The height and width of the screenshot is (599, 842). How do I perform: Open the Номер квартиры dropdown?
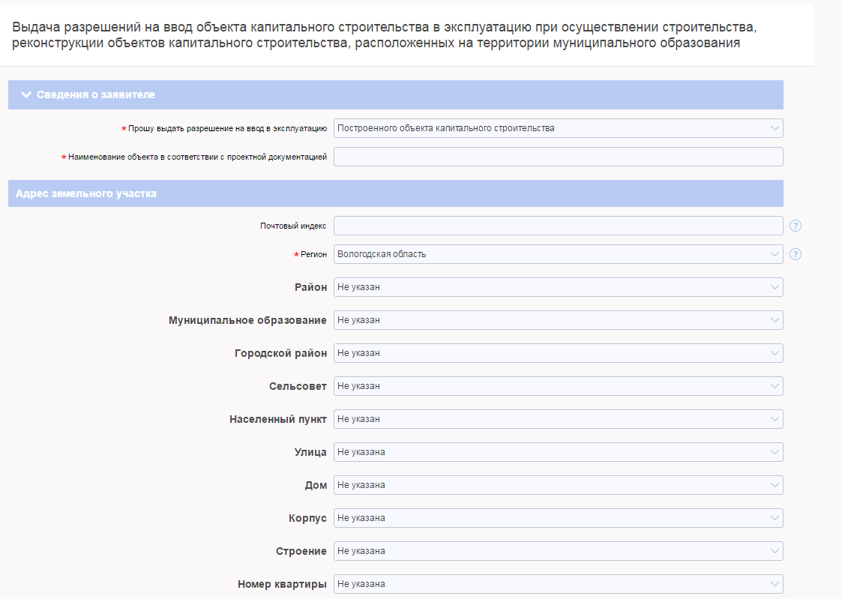point(558,584)
